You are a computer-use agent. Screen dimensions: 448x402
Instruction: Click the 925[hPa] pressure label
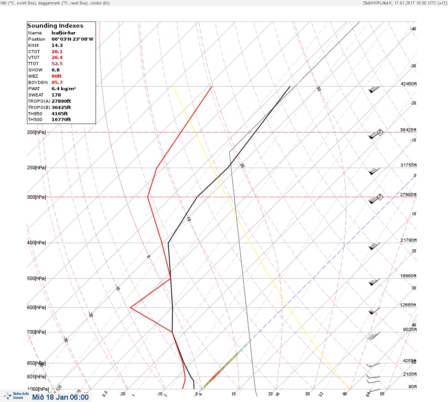tap(36, 377)
